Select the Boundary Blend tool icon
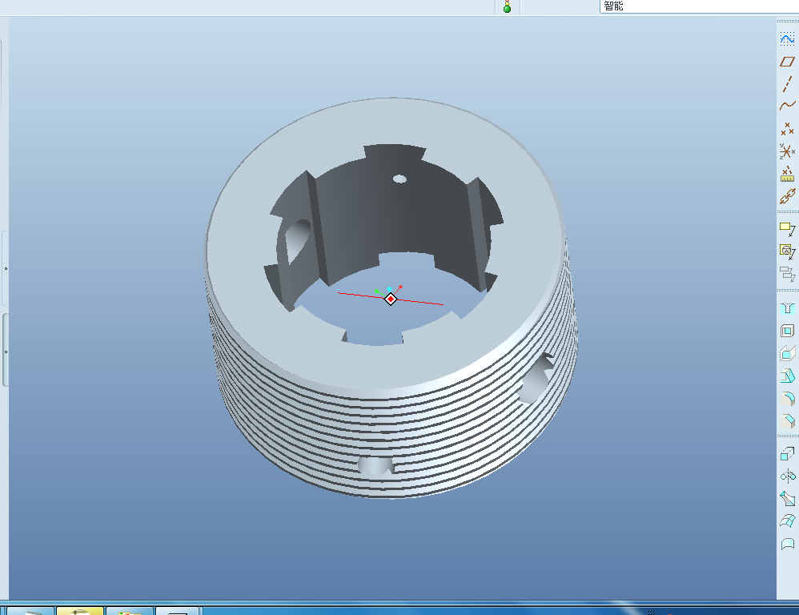The image size is (799, 615). pos(787,521)
